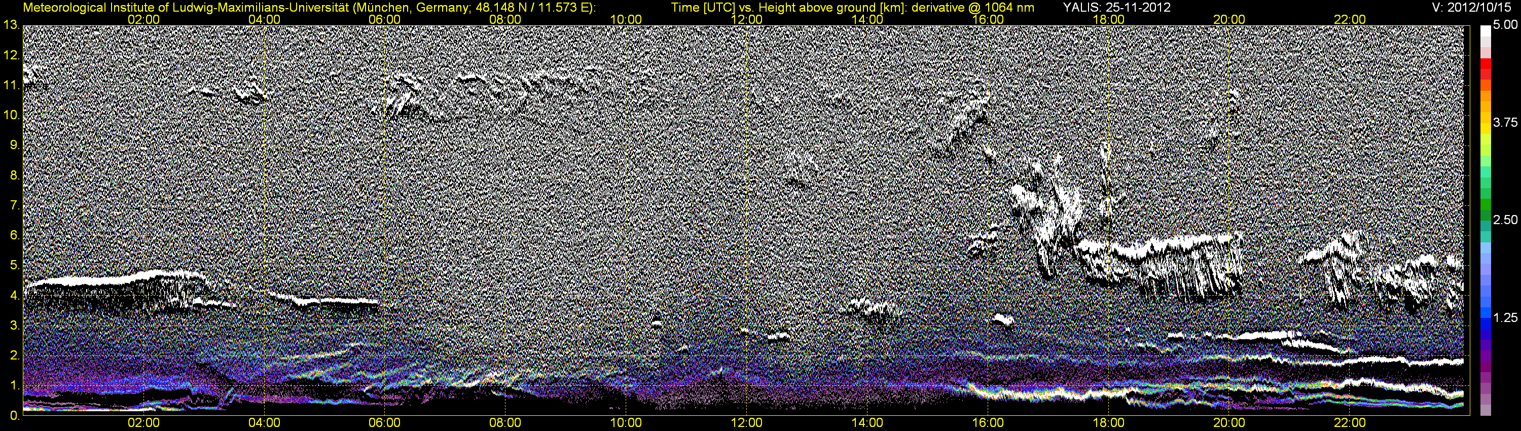The height and width of the screenshot is (431, 1521).
Task: Click the 3 km height axis label
Action: [14, 326]
